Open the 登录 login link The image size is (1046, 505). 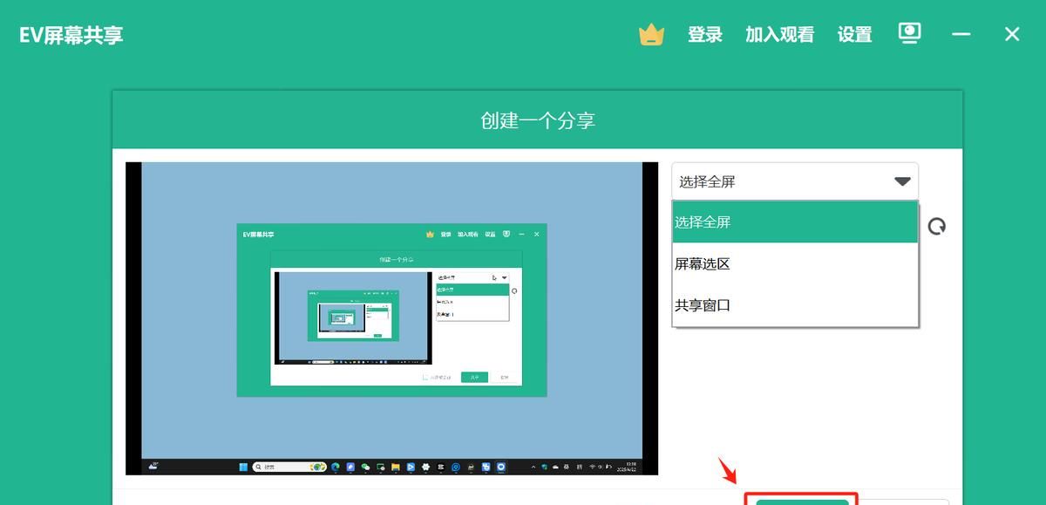[705, 35]
